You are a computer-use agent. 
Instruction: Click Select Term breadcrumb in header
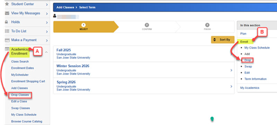[87, 7]
